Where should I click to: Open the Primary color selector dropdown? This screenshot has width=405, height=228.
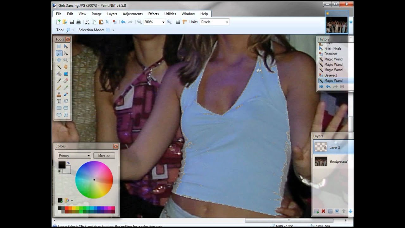pos(74,155)
